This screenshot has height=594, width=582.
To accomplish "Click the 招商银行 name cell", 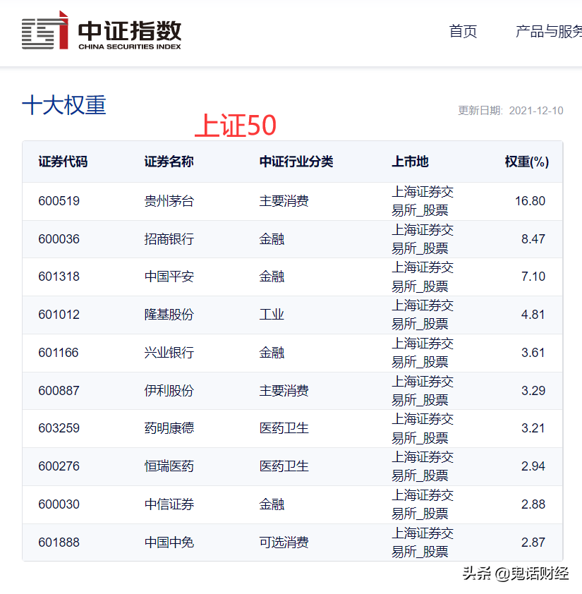I will coord(169,239).
